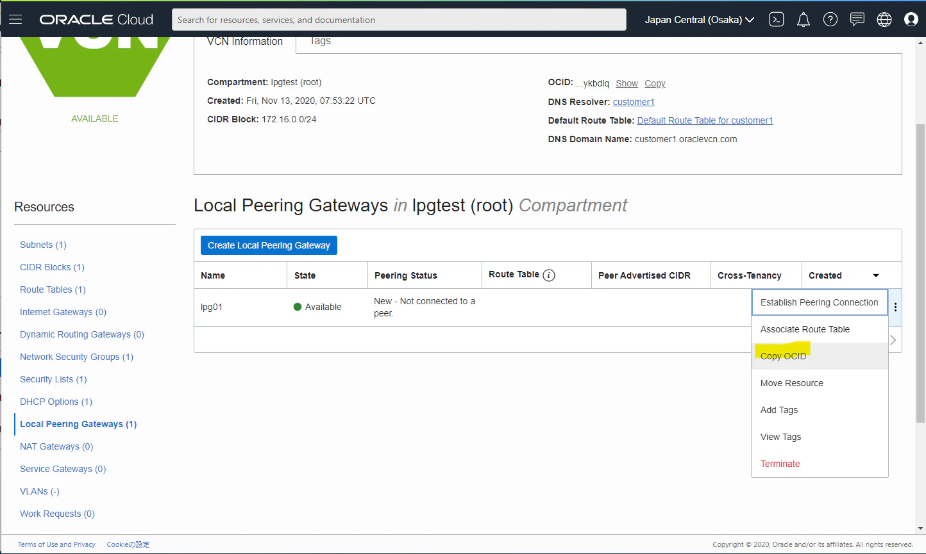Click the State column header
Viewport: 926px width, 554px height.
coord(305,275)
